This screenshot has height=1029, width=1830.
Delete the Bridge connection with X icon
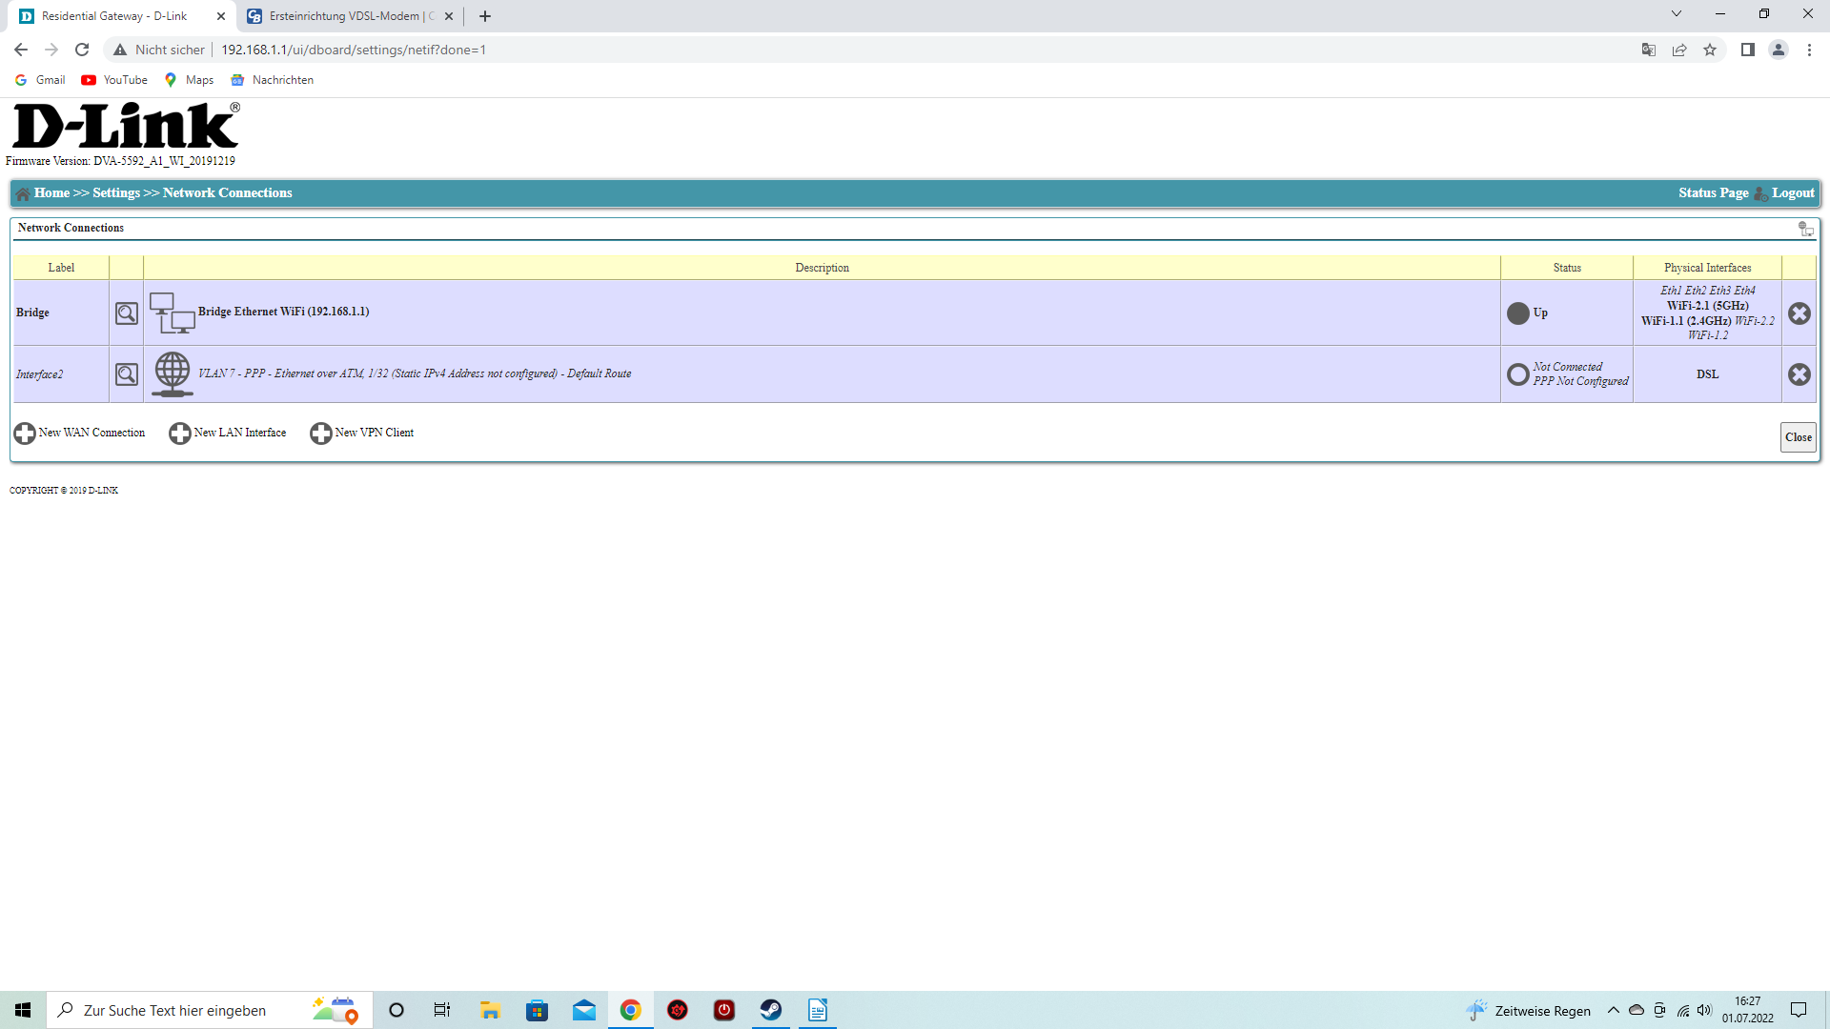pyautogui.click(x=1799, y=313)
